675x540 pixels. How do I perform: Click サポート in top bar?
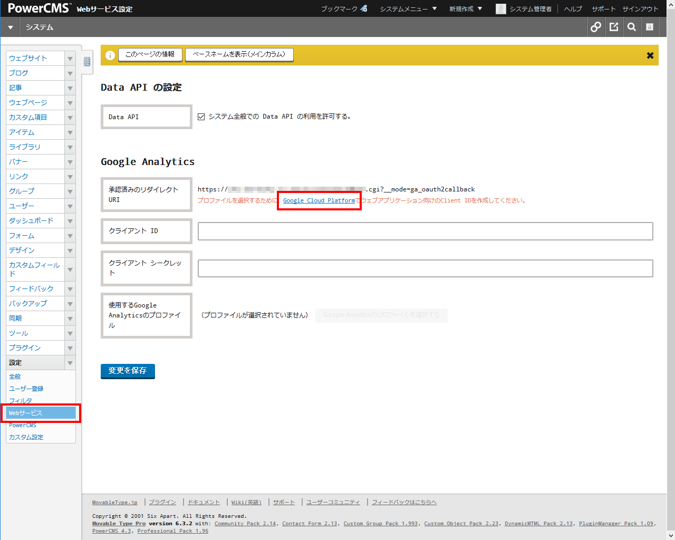click(603, 9)
